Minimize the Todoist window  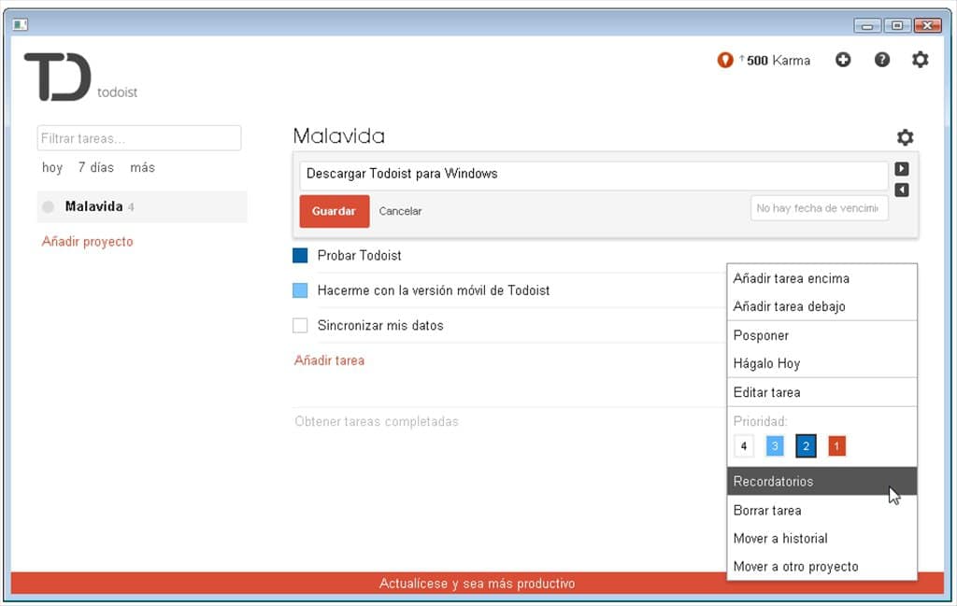[867, 25]
